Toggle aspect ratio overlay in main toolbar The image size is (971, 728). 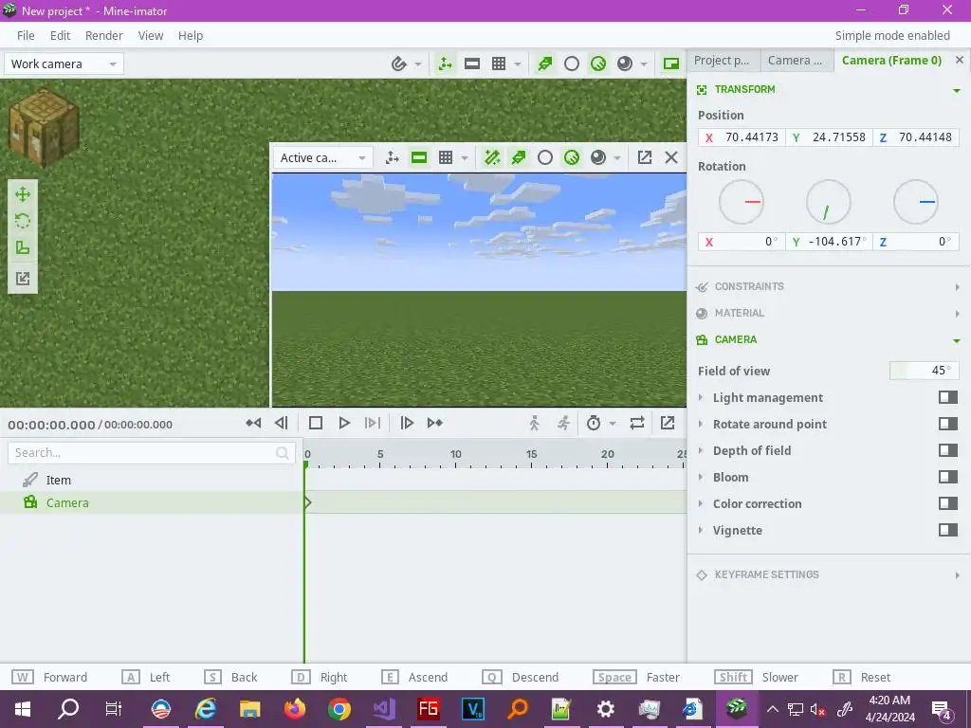tap(472, 64)
